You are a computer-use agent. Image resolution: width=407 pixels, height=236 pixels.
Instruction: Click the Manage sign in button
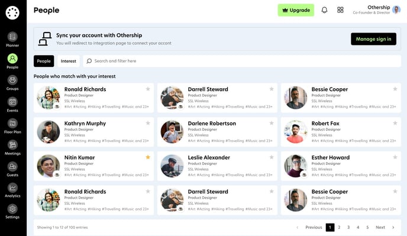coord(373,39)
